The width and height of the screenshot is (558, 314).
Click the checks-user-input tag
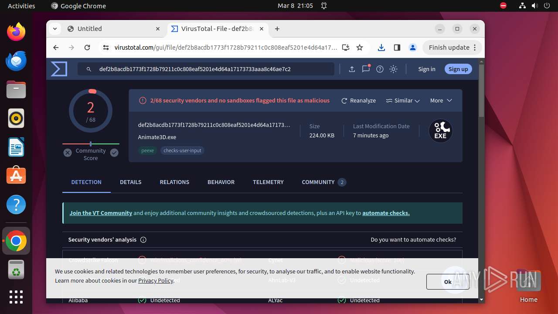point(182,150)
